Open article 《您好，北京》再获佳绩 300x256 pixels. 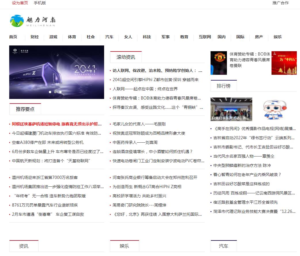tap(157, 214)
